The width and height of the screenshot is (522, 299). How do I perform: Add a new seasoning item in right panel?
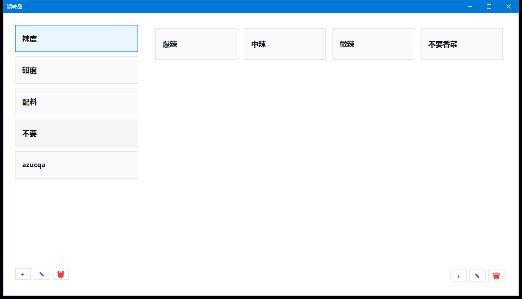459,276
